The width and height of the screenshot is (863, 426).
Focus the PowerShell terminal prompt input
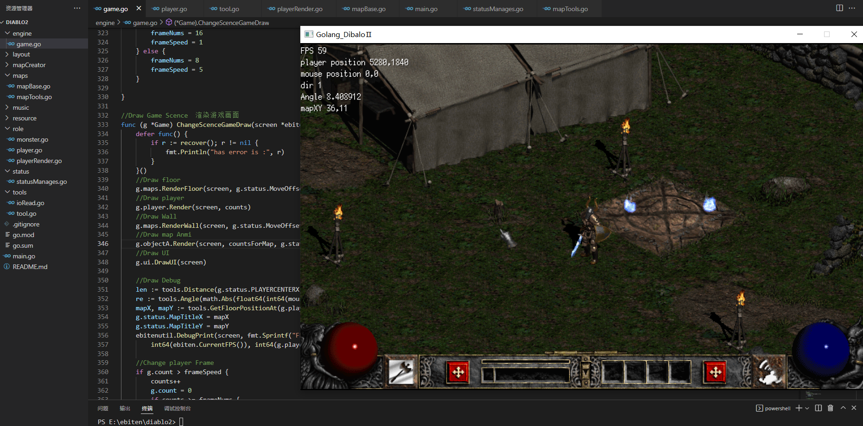click(182, 422)
